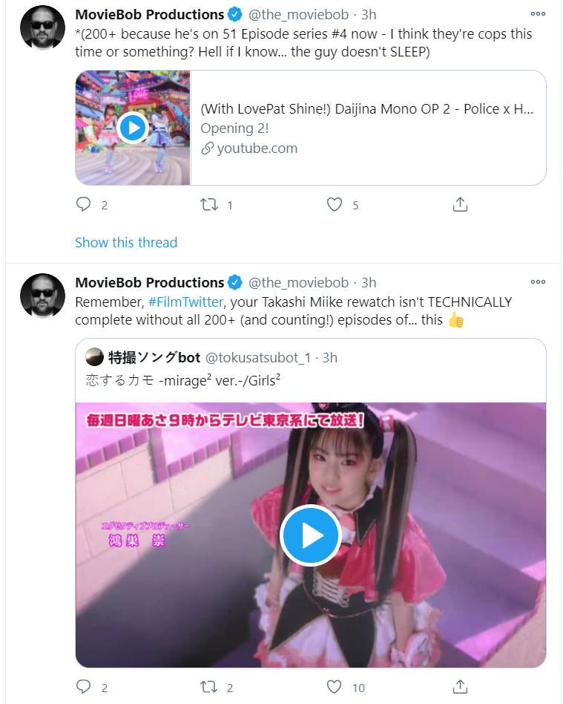563x704 pixels.
Task: Play the LovePat Shine YouTube video thumbnail
Action: (x=133, y=128)
